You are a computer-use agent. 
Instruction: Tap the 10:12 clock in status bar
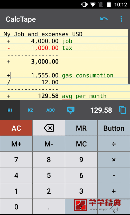121,5
